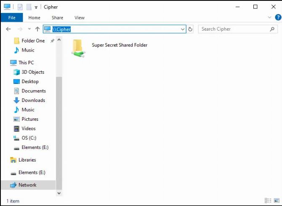Go up one level with Up arrow
Screen dimensions: 282x206
point(37,29)
